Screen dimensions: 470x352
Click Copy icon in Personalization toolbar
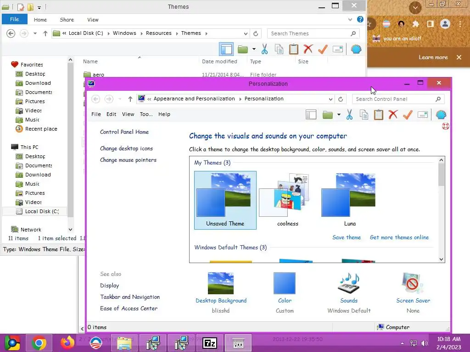point(364,115)
